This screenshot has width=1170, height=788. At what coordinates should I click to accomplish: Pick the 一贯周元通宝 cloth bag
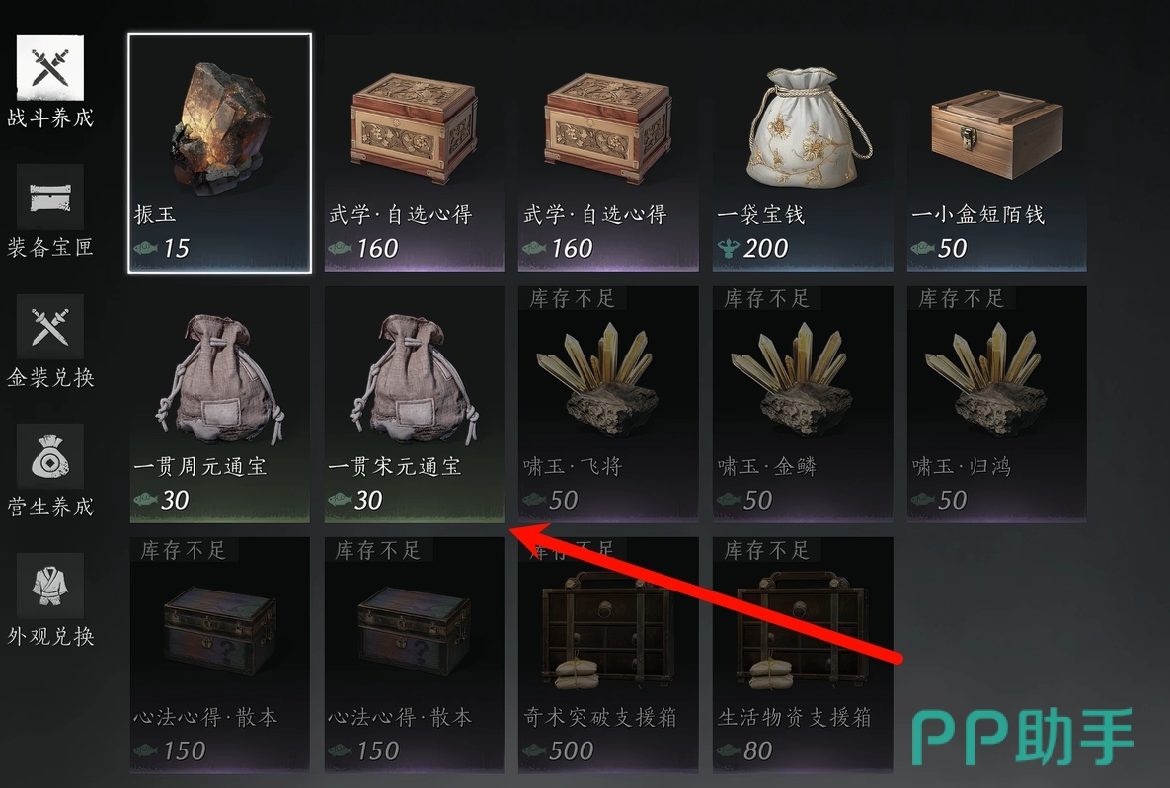220,404
